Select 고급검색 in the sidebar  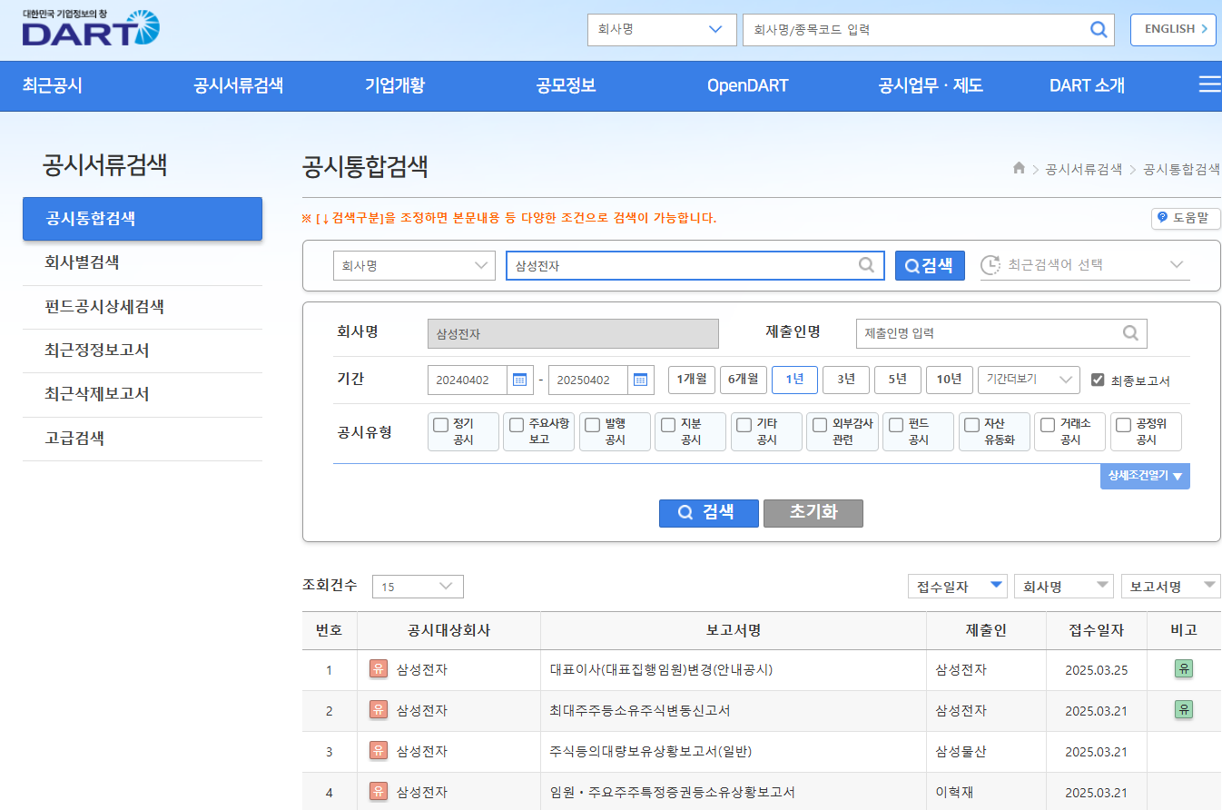[143, 439]
